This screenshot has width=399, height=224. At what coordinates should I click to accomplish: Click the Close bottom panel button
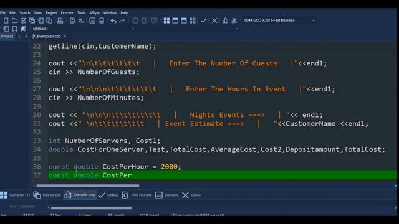[x=191, y=195]
